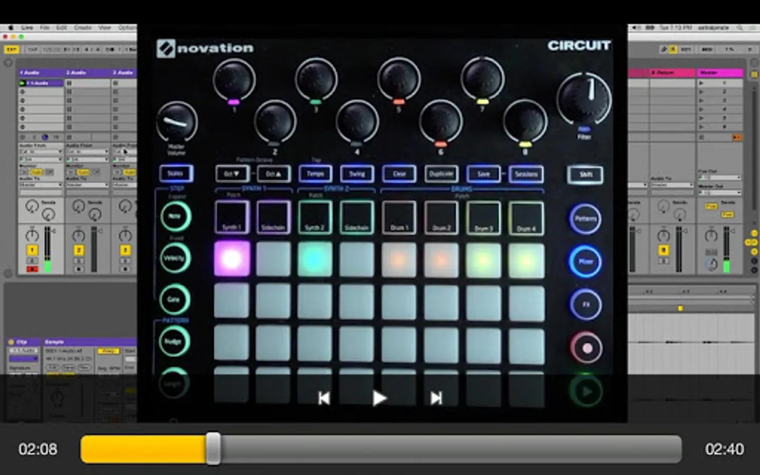Click the 02:08 elapsed time label
Image resolution: width=760 pixels, height=475 pixels.
38,449
